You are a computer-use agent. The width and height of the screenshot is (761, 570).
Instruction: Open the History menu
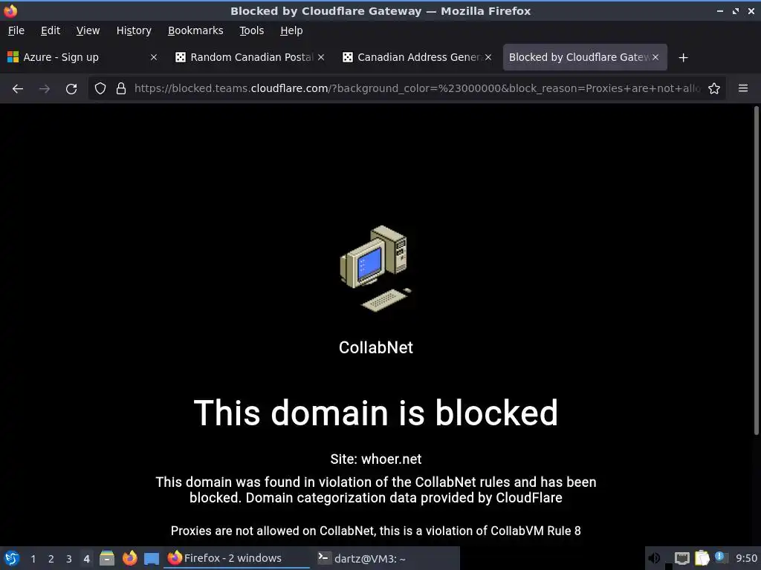pyautogui.click(x=134, y=30)
